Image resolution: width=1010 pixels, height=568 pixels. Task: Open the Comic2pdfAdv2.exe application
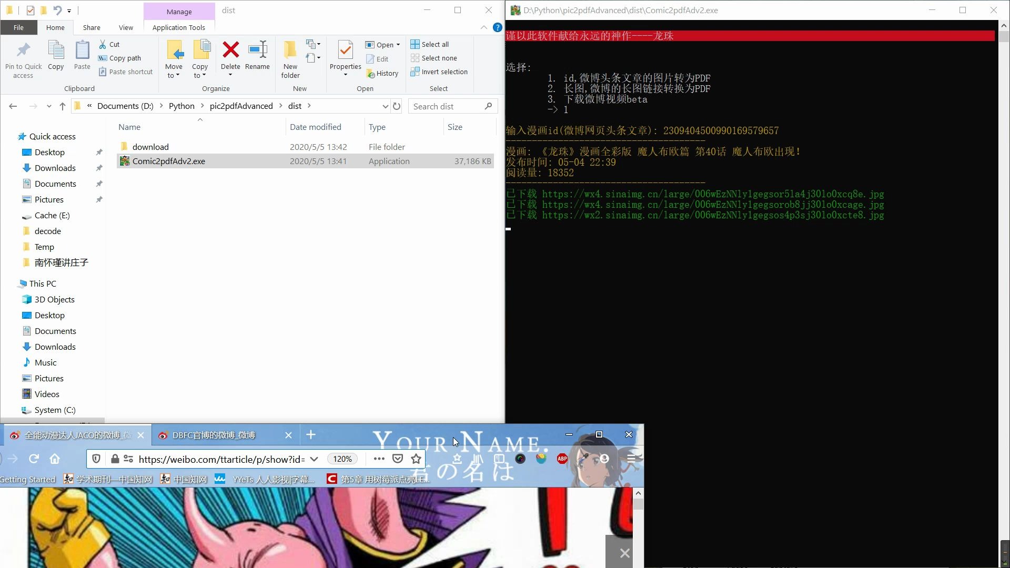(168, 161)
